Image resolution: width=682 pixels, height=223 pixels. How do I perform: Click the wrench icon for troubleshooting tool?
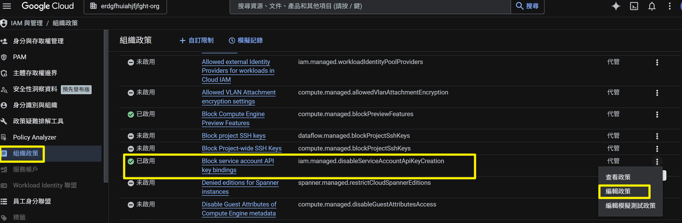[x=4, y=121]
